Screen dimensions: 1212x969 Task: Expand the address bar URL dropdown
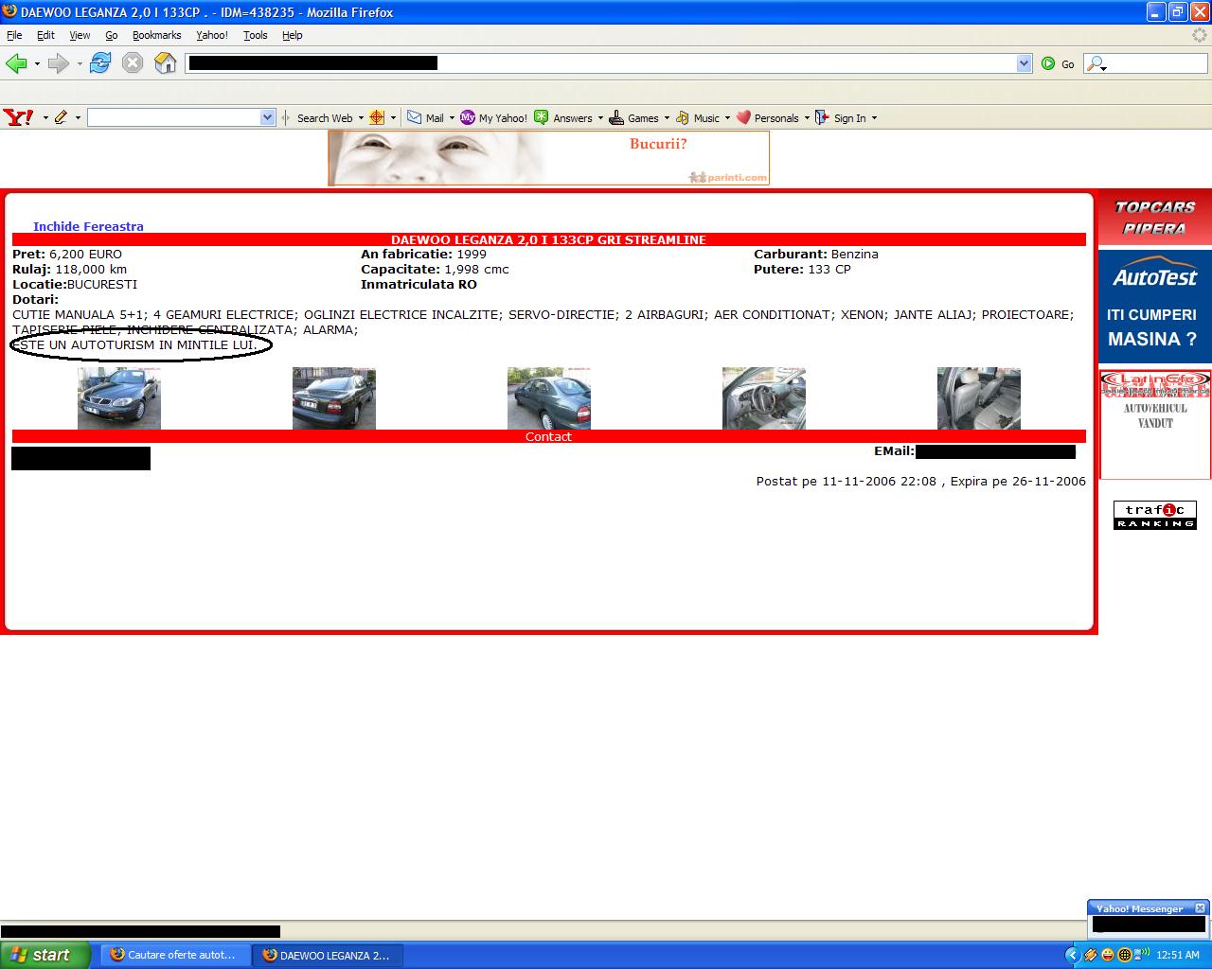[1024, 63]
